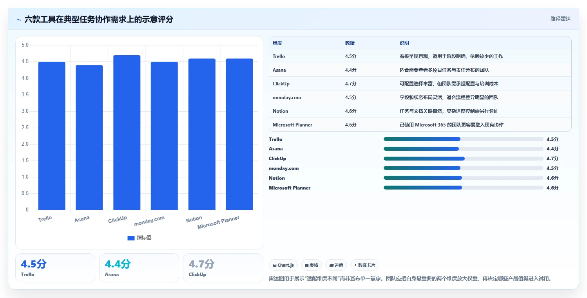Click 4.4分 beside the Asana progress bar
The image size is (587, 298).
pos(553,149)
